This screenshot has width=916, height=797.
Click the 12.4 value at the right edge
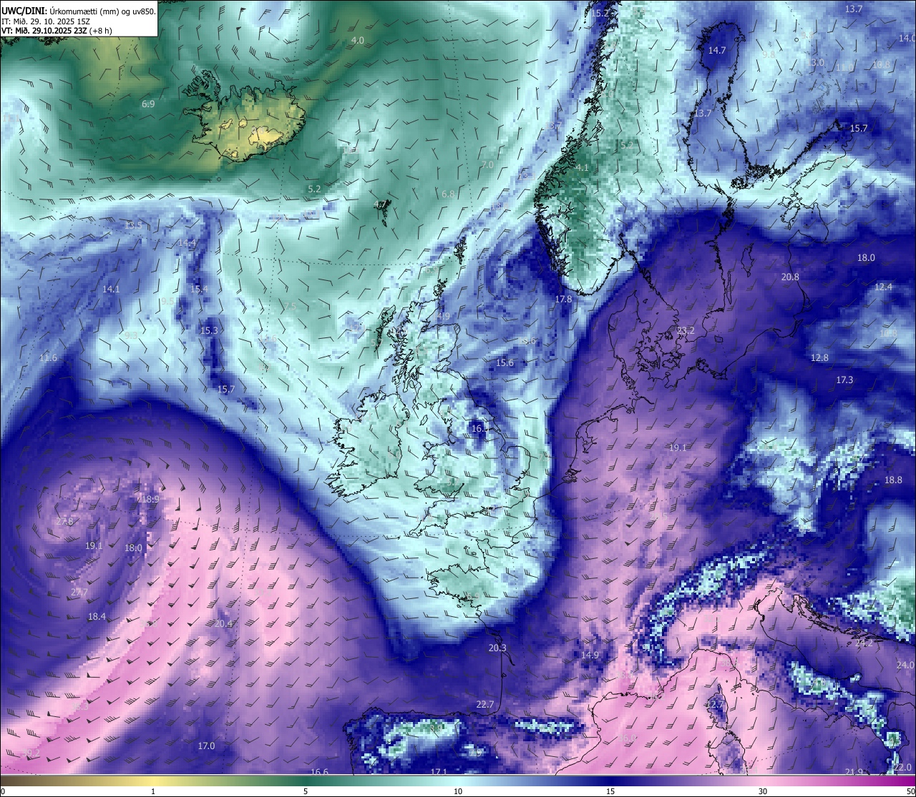click(884, 287)
